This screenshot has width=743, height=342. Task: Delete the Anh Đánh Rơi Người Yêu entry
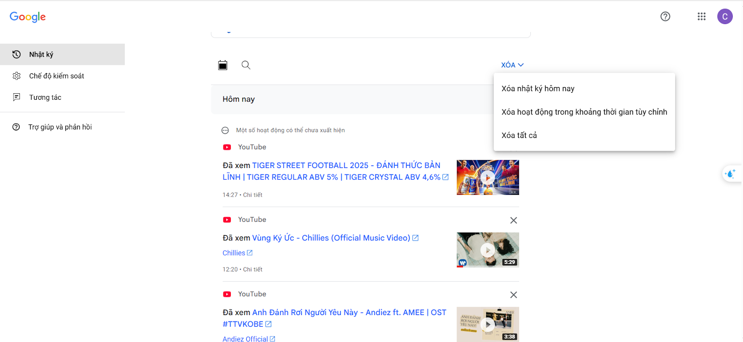coord(513,295)
